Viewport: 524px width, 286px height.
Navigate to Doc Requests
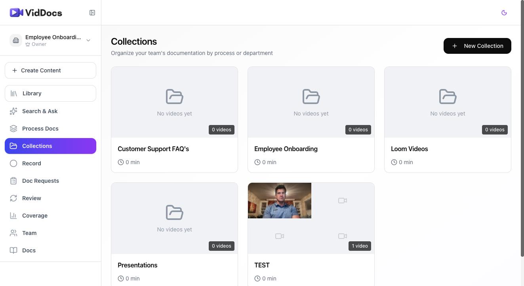tap(50, 181)
